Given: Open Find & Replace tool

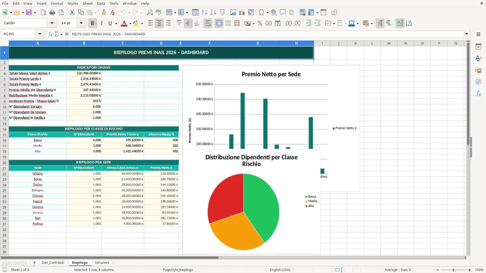Looking at the screenshot, I should coord(150,13).
